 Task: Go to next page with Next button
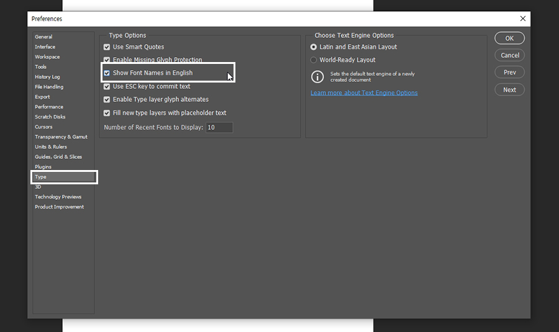(x=509, y=90)
